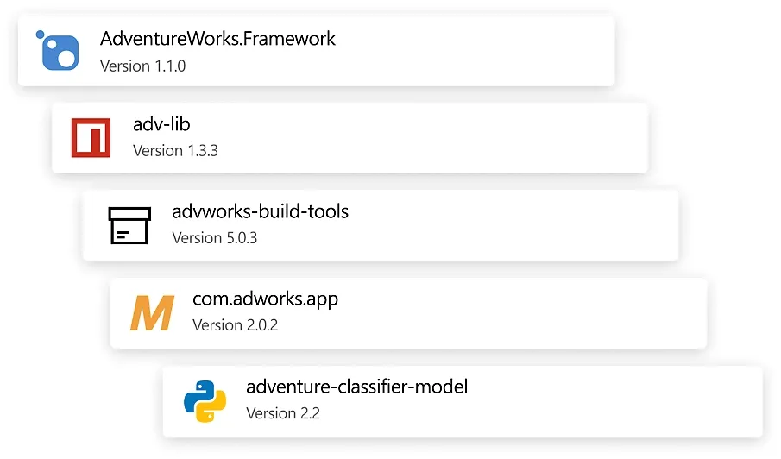
Task: Click the orange Maven M icon
Action: coord(152,313)
